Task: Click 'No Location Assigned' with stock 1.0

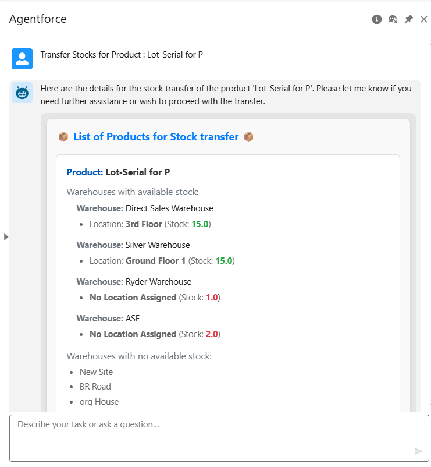Action: tap(155, 298)
